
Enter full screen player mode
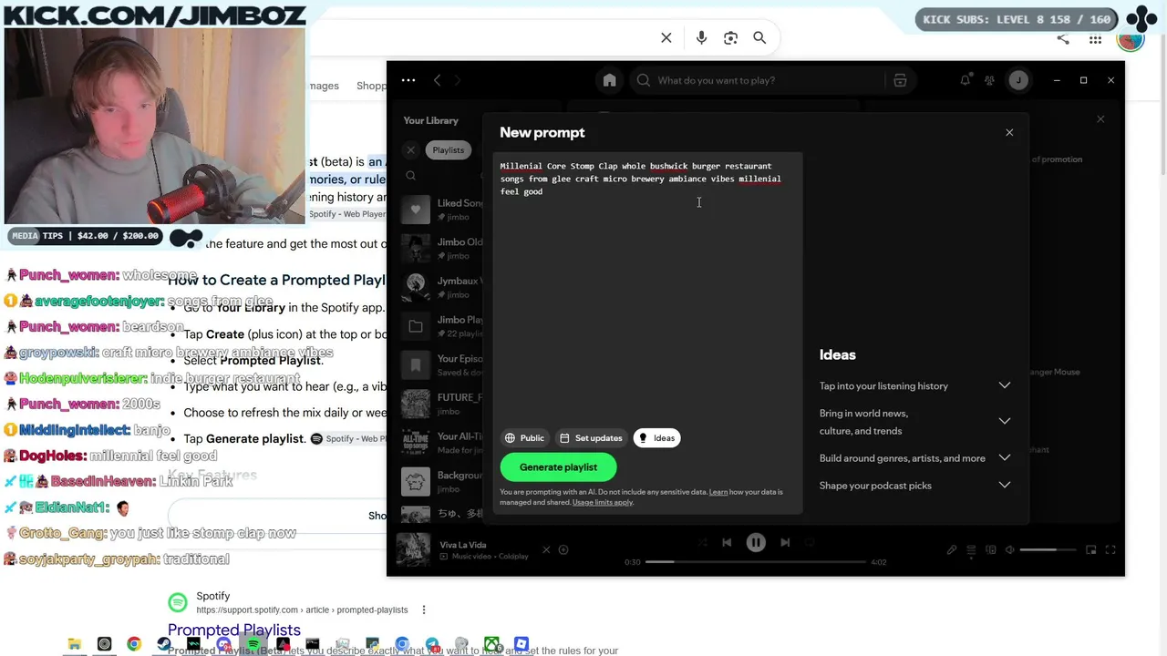point(1110,549)
